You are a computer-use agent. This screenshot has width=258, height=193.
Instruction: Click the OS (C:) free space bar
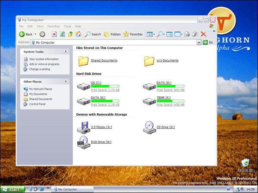click(105, 86)
